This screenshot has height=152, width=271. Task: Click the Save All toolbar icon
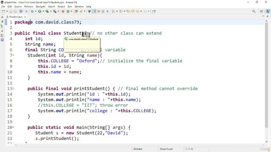click(x=15, y=11)
